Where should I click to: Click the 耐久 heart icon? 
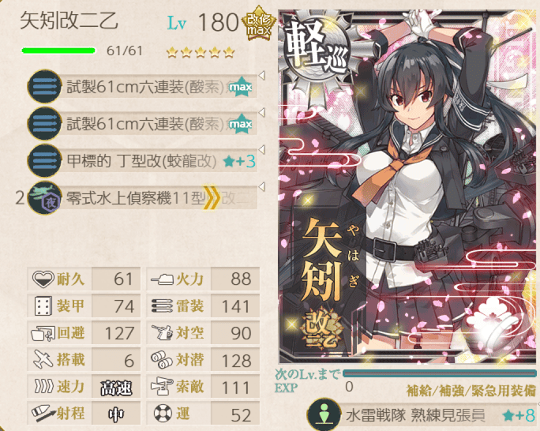(x=43, y=279)
